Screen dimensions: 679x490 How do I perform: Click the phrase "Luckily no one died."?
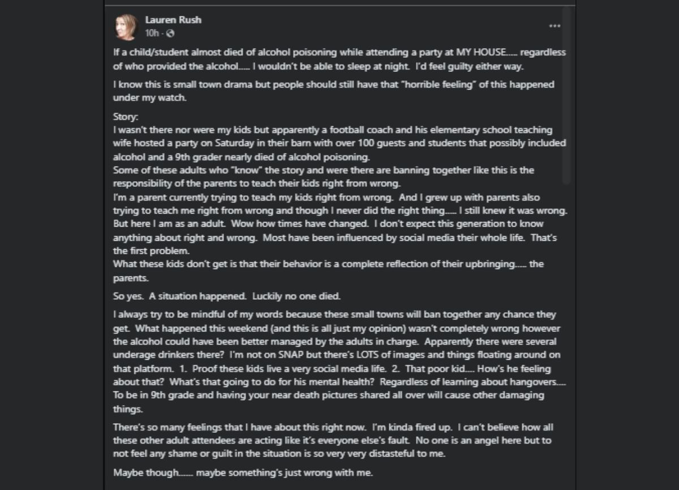coord(296,296)
